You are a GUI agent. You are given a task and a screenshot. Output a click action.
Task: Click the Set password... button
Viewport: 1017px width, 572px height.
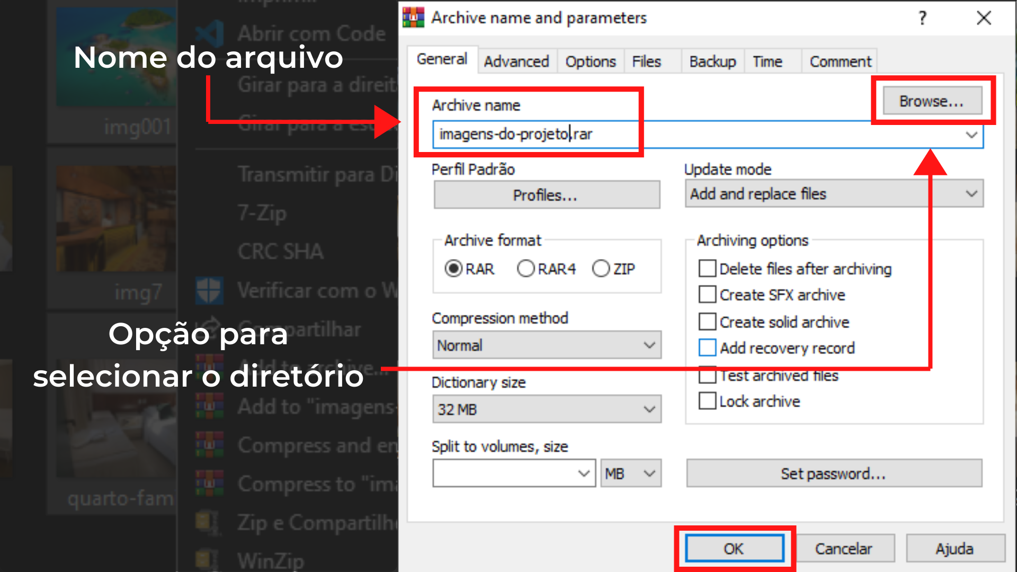pos(833,473)
